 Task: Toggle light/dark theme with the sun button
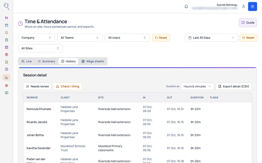click(x=253, y=6)
